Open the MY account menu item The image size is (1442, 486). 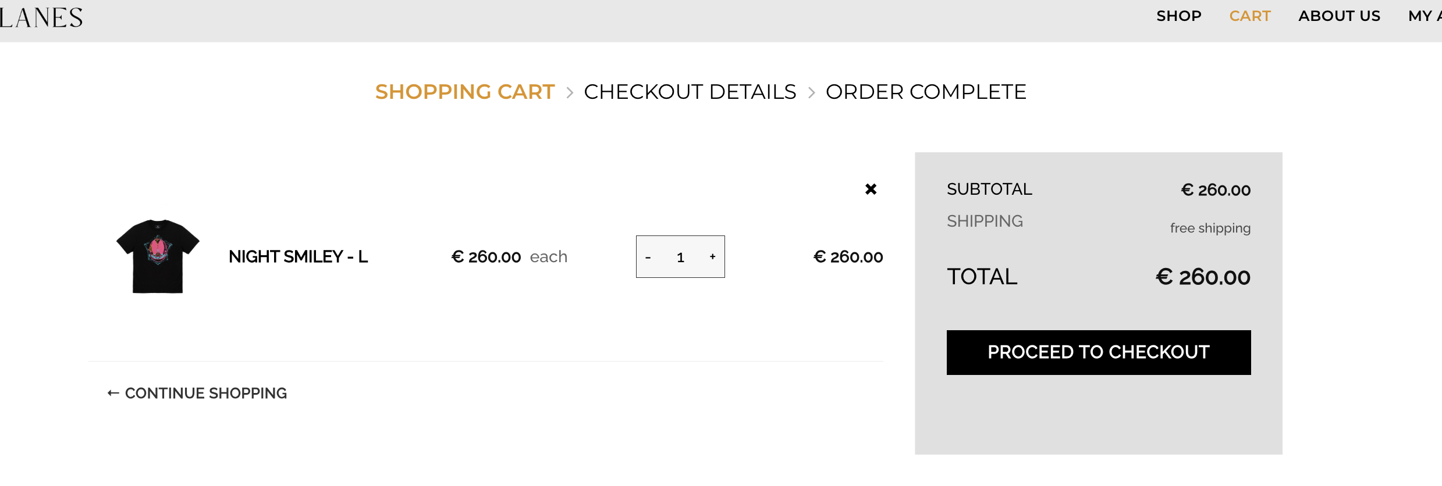(x=1425, y=16)
